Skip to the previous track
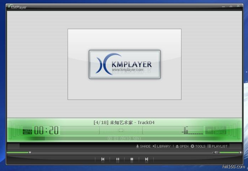Viewport: 248px width, 171px height. pyautogui.click(x=103, y=159)
